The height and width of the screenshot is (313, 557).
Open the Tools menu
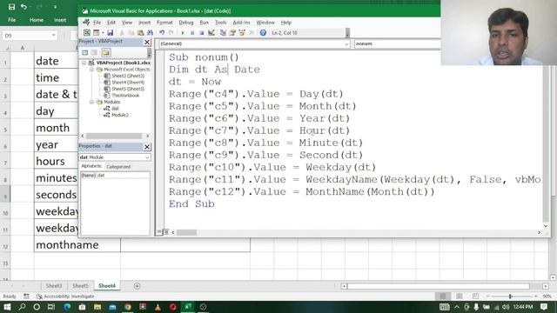click(220, 23)
